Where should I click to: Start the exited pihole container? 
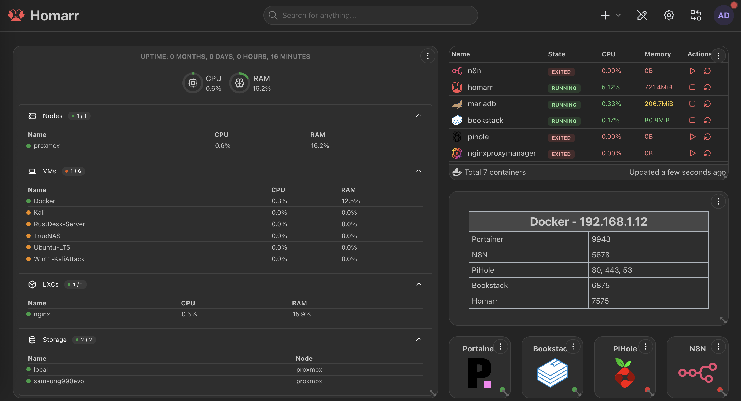coord(692,137)
